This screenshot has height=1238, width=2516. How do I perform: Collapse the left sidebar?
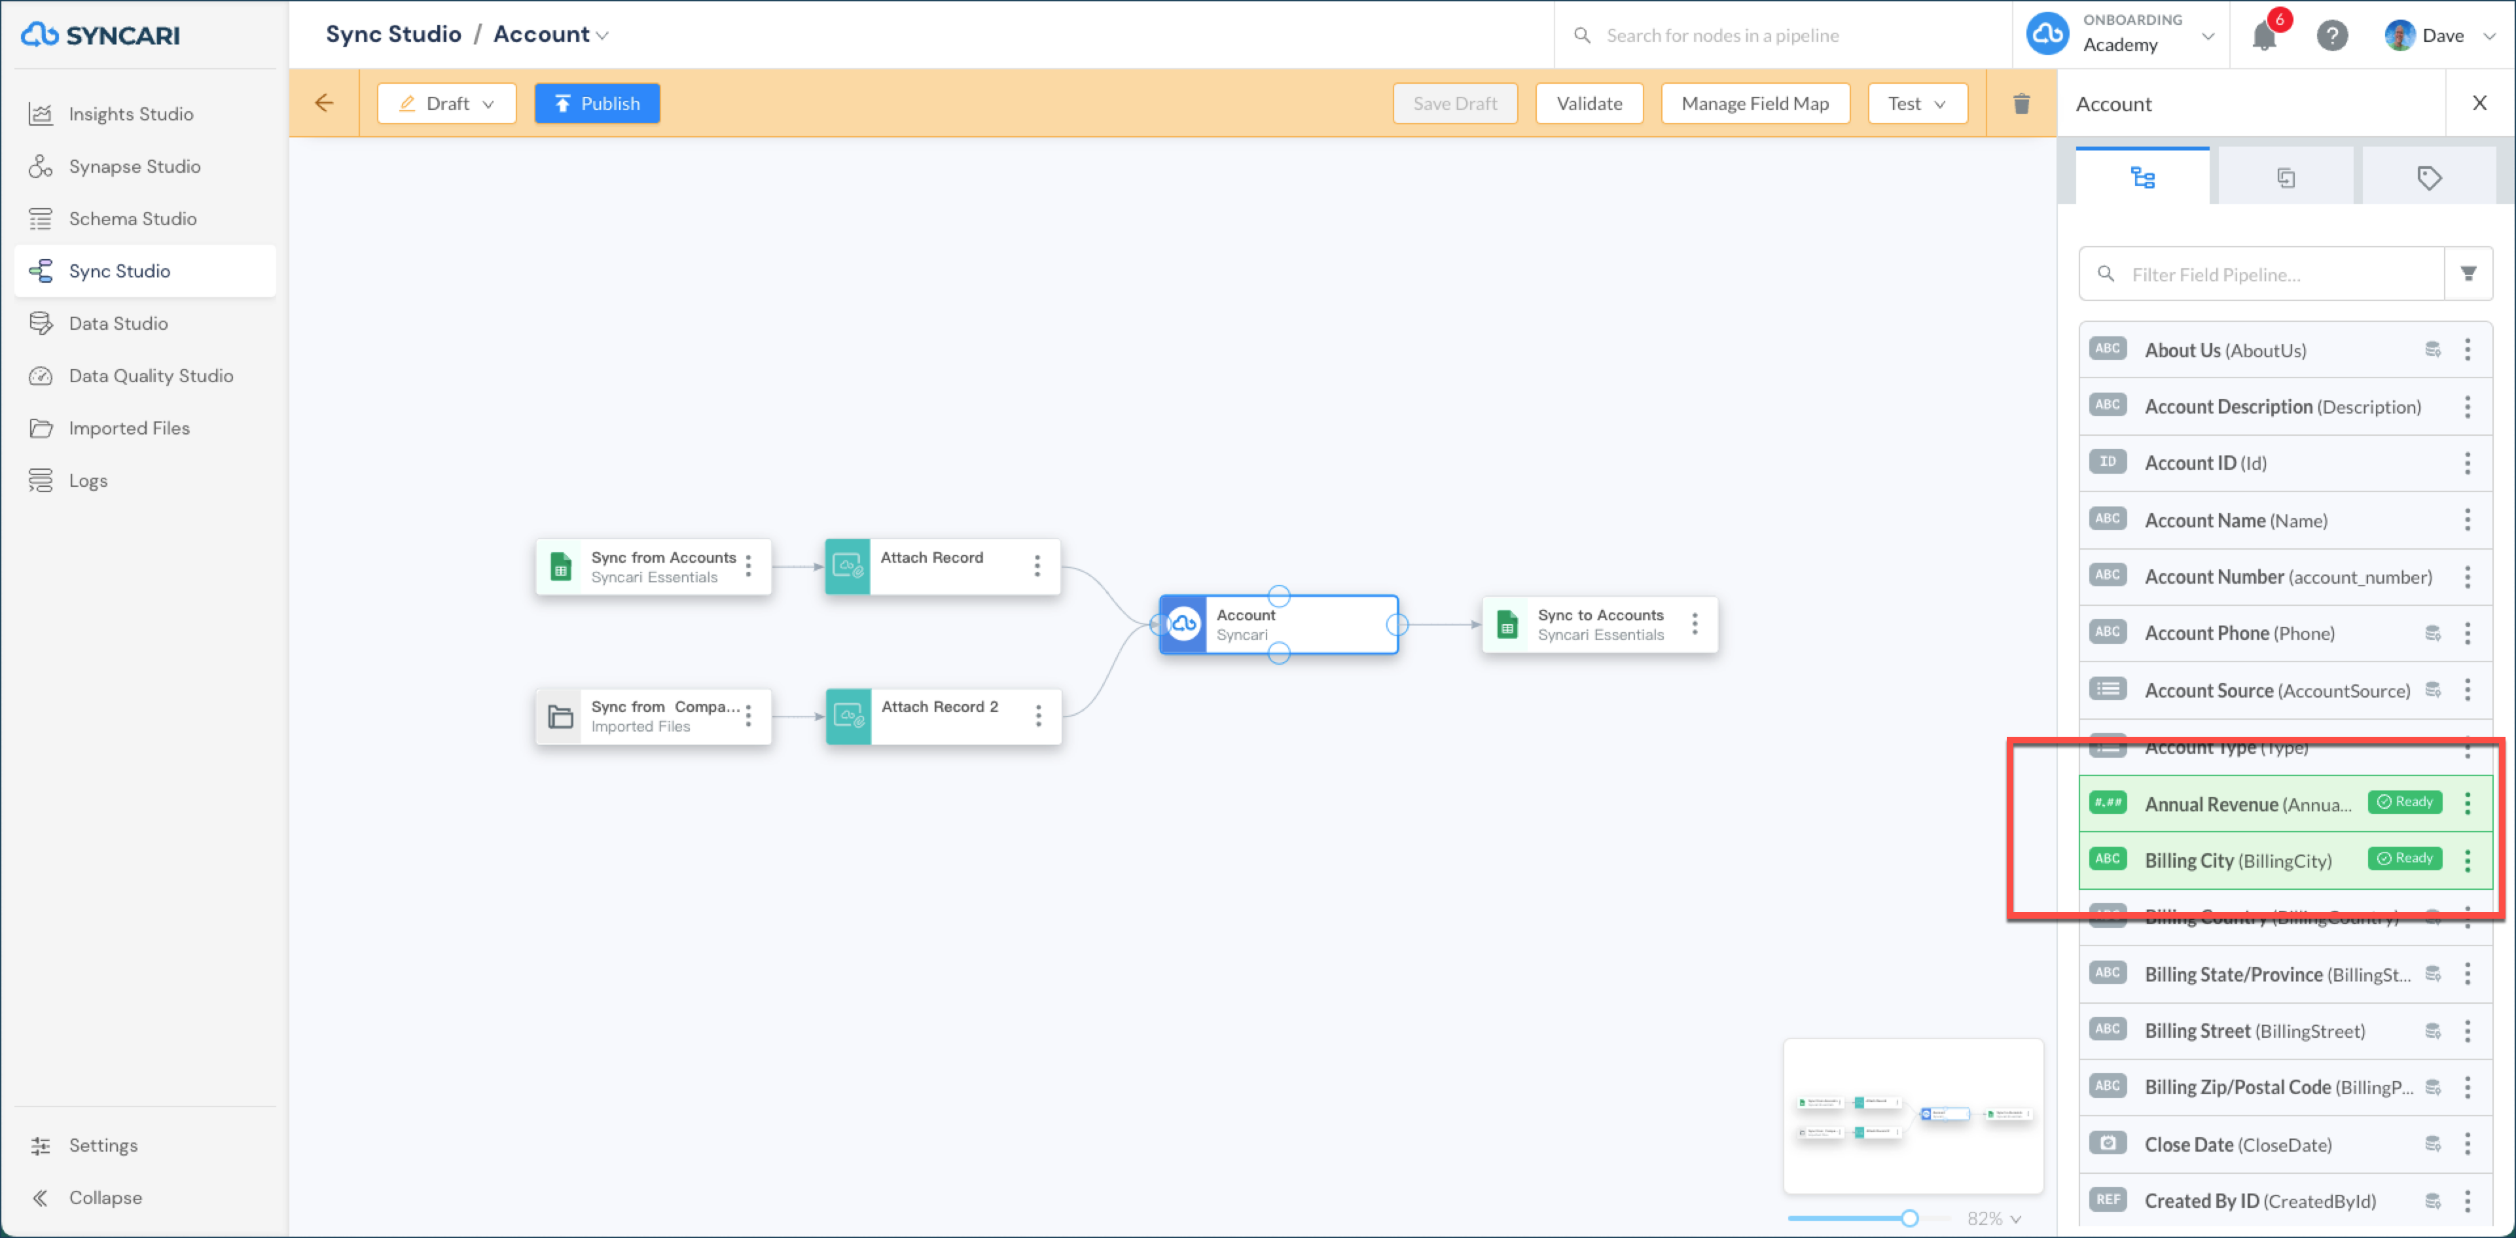point(105,1197)
